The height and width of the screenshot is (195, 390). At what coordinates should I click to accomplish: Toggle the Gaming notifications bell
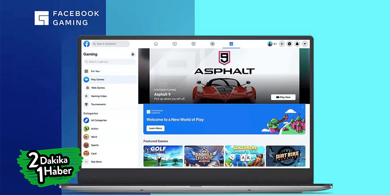[x=133, y=54]
